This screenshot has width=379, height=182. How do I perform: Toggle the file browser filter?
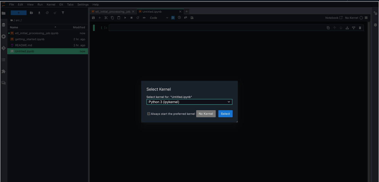click(63, 12)
